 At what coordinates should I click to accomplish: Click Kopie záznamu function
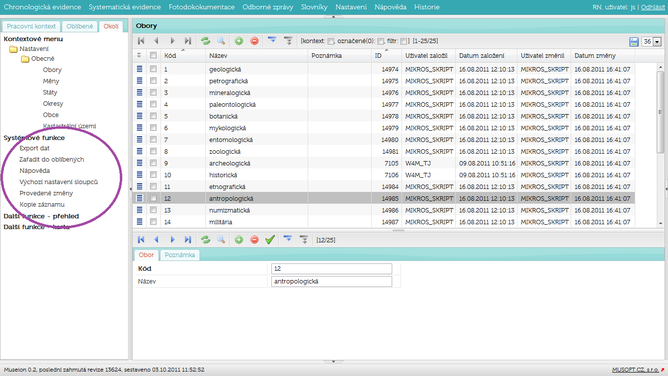(42, 204)
